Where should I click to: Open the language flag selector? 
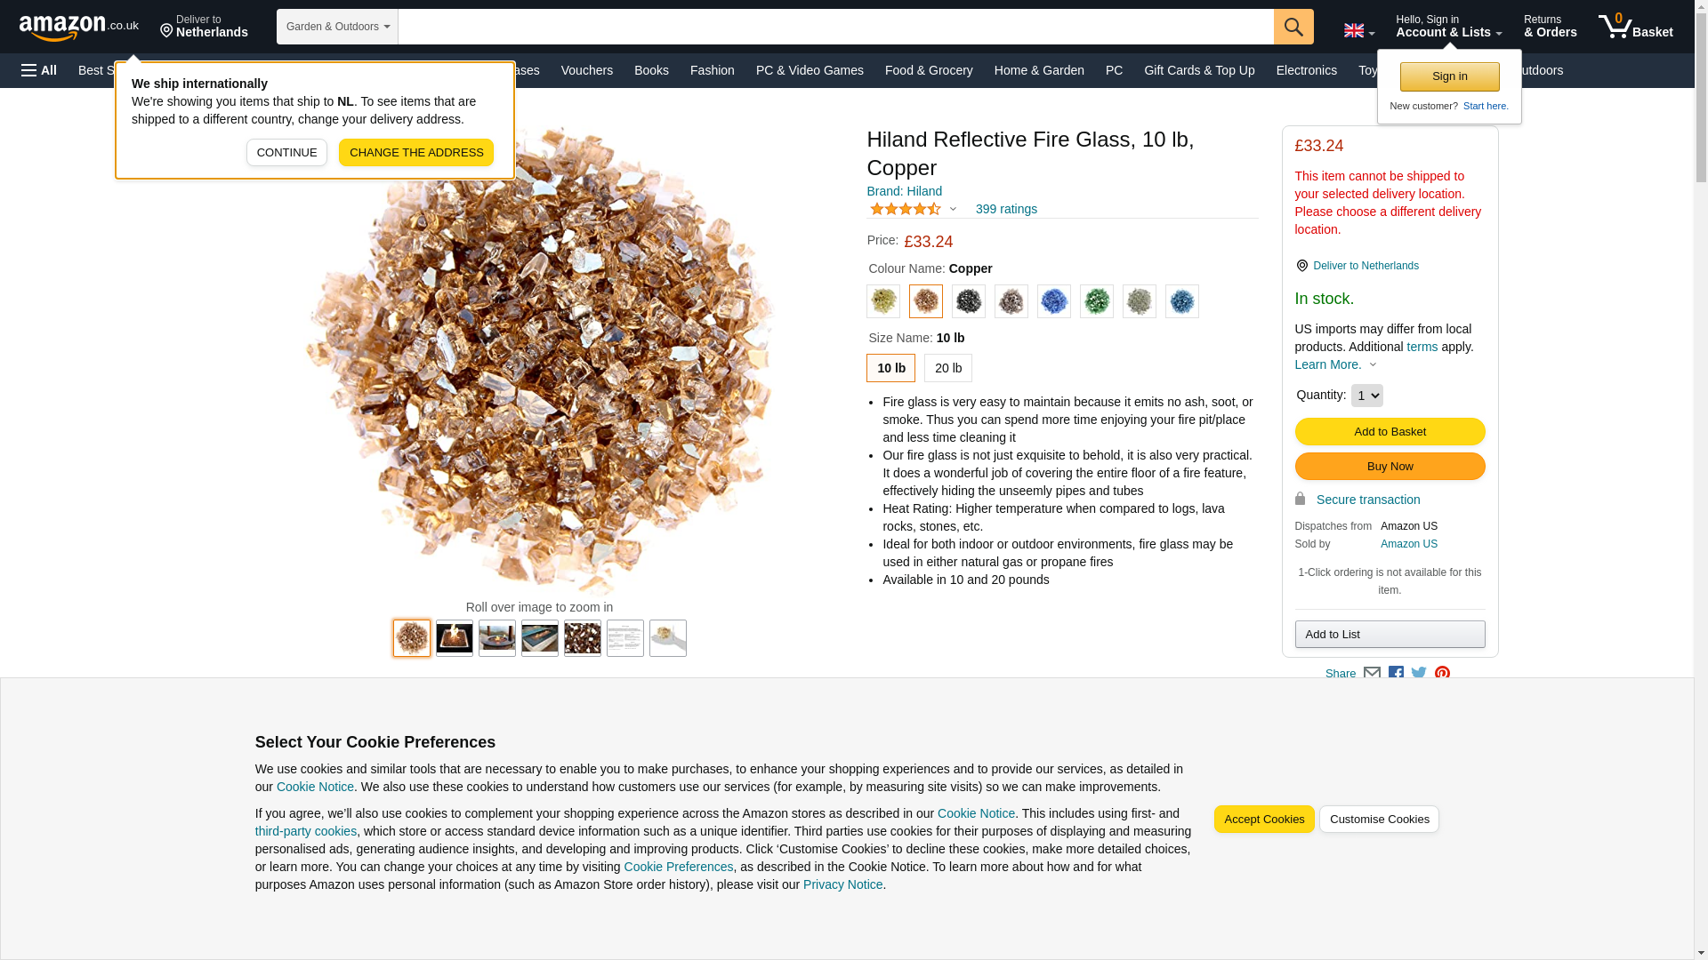[x=1358, y=30]
